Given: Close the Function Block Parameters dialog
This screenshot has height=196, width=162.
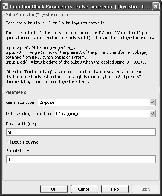Looking at the screenshot, I should click(x=156, y=6).
